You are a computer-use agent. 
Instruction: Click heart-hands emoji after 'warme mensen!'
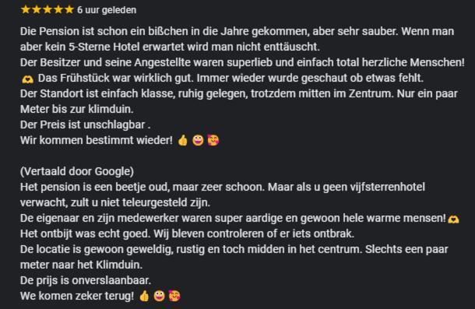coord(453,219)
